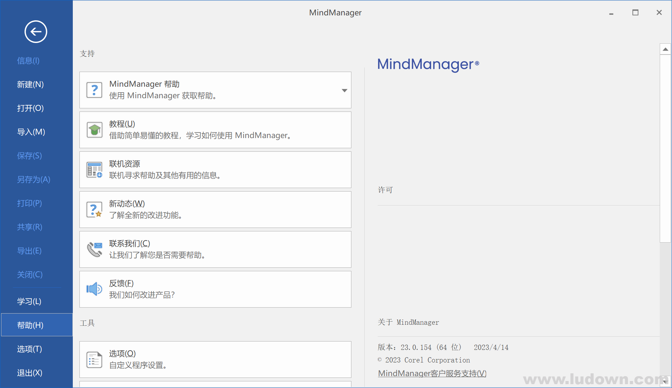Choose 保存(S) from the sidebar
Screen dimensions: 672x388
[29, 156]
